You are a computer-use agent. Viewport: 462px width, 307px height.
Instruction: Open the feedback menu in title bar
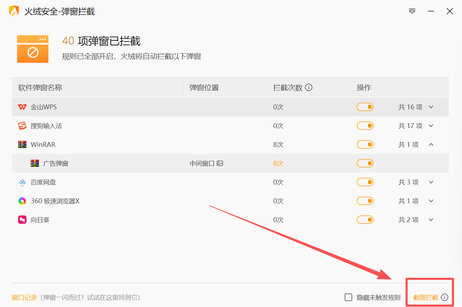(412, 11)
